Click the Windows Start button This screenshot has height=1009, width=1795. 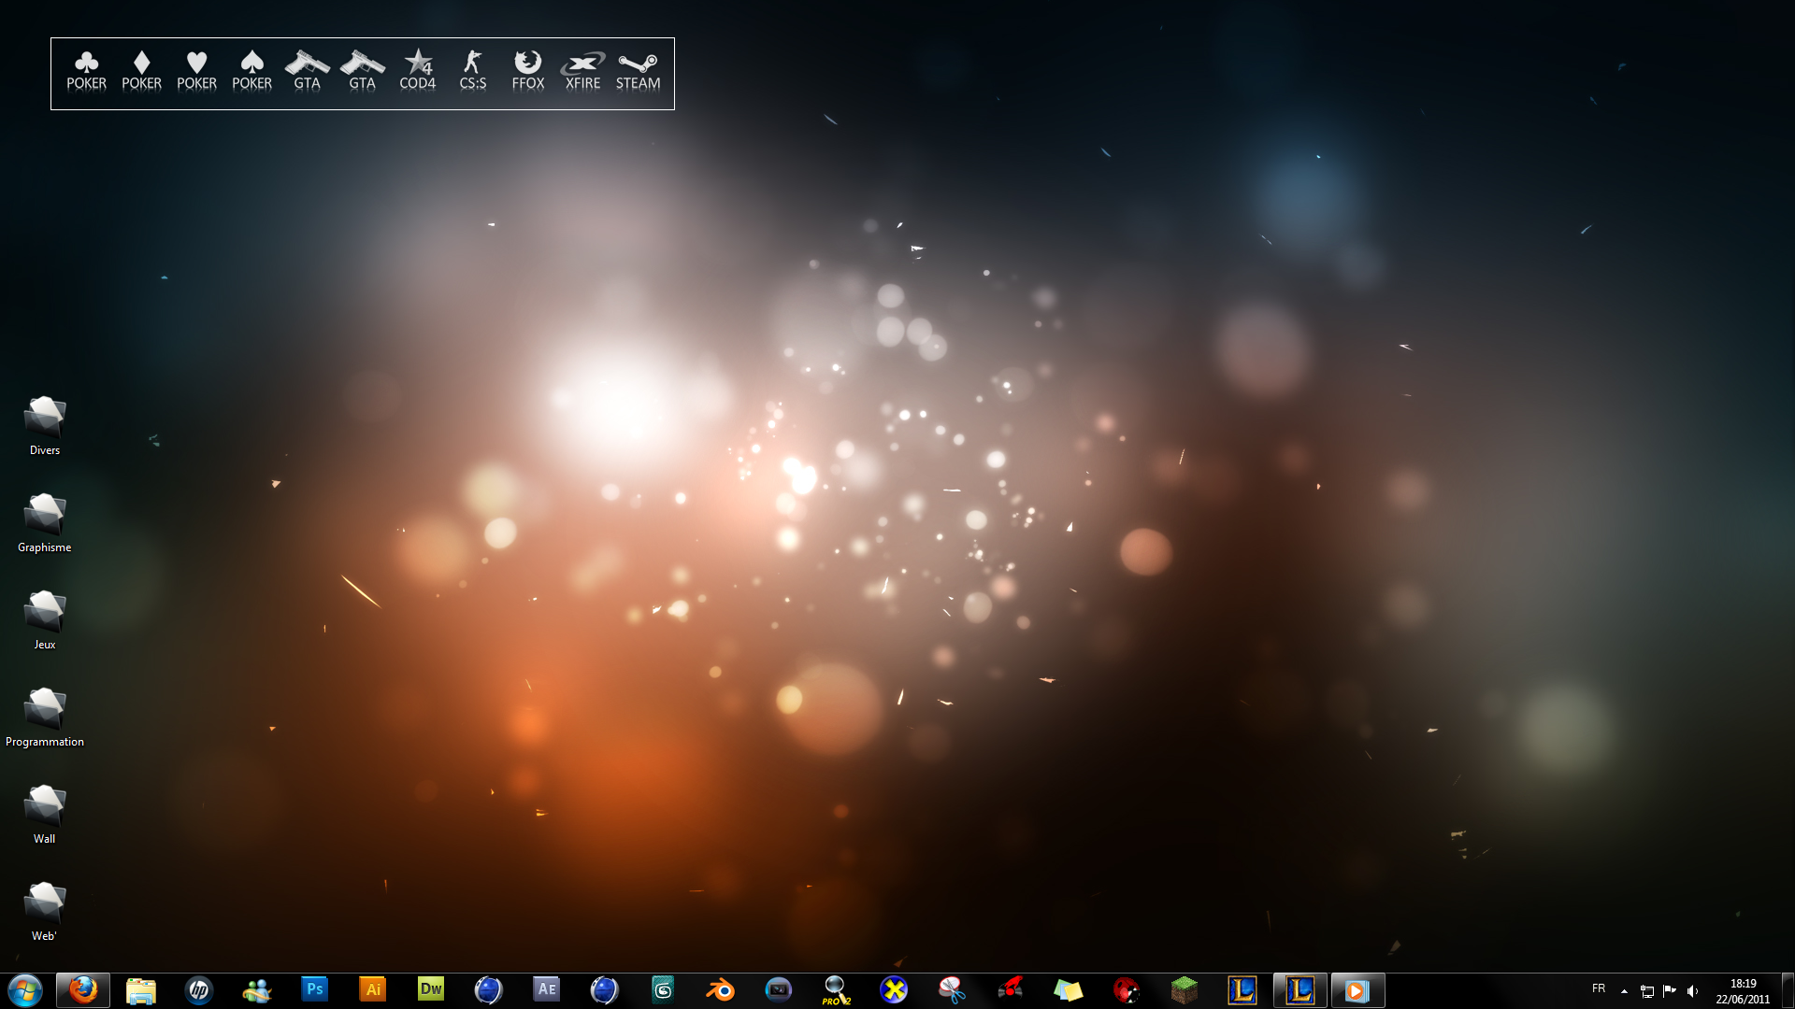click(25, 989)
